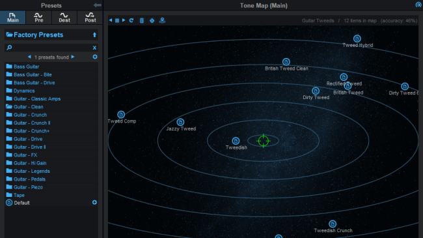Go to next found preset arrow
Image resolution: width=423 pixels, height=238 pixels.
coord(73,57)
